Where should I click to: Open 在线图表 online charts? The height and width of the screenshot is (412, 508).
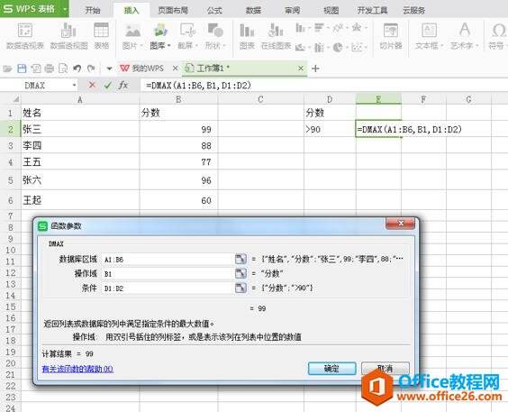(x=276, y=36)
